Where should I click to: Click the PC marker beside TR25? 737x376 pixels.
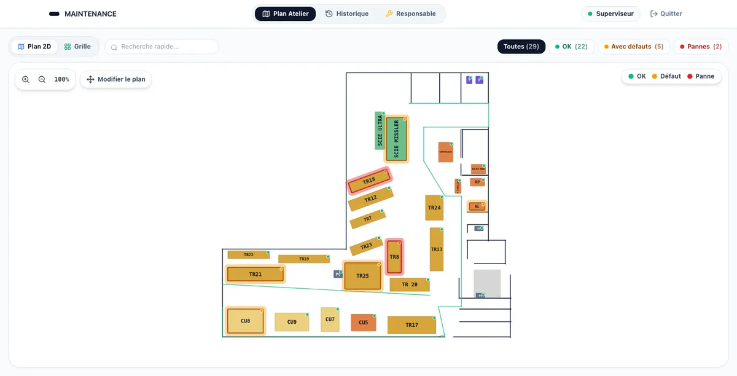click(338, 274)
